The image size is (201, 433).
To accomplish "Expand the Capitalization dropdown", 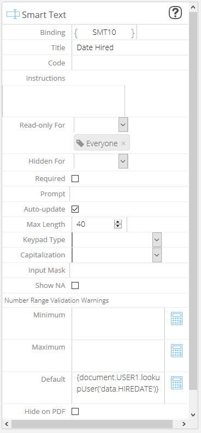I will click(157, 255).
